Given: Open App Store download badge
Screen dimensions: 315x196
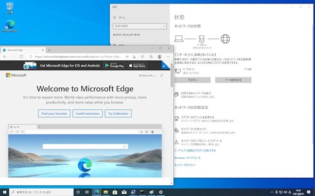Looking at the screenshot, I should pos(137,65).
